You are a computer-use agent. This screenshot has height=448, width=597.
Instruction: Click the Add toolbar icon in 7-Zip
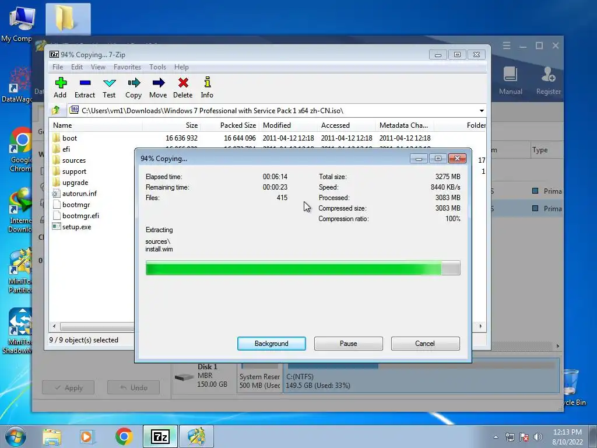(60, 87)
